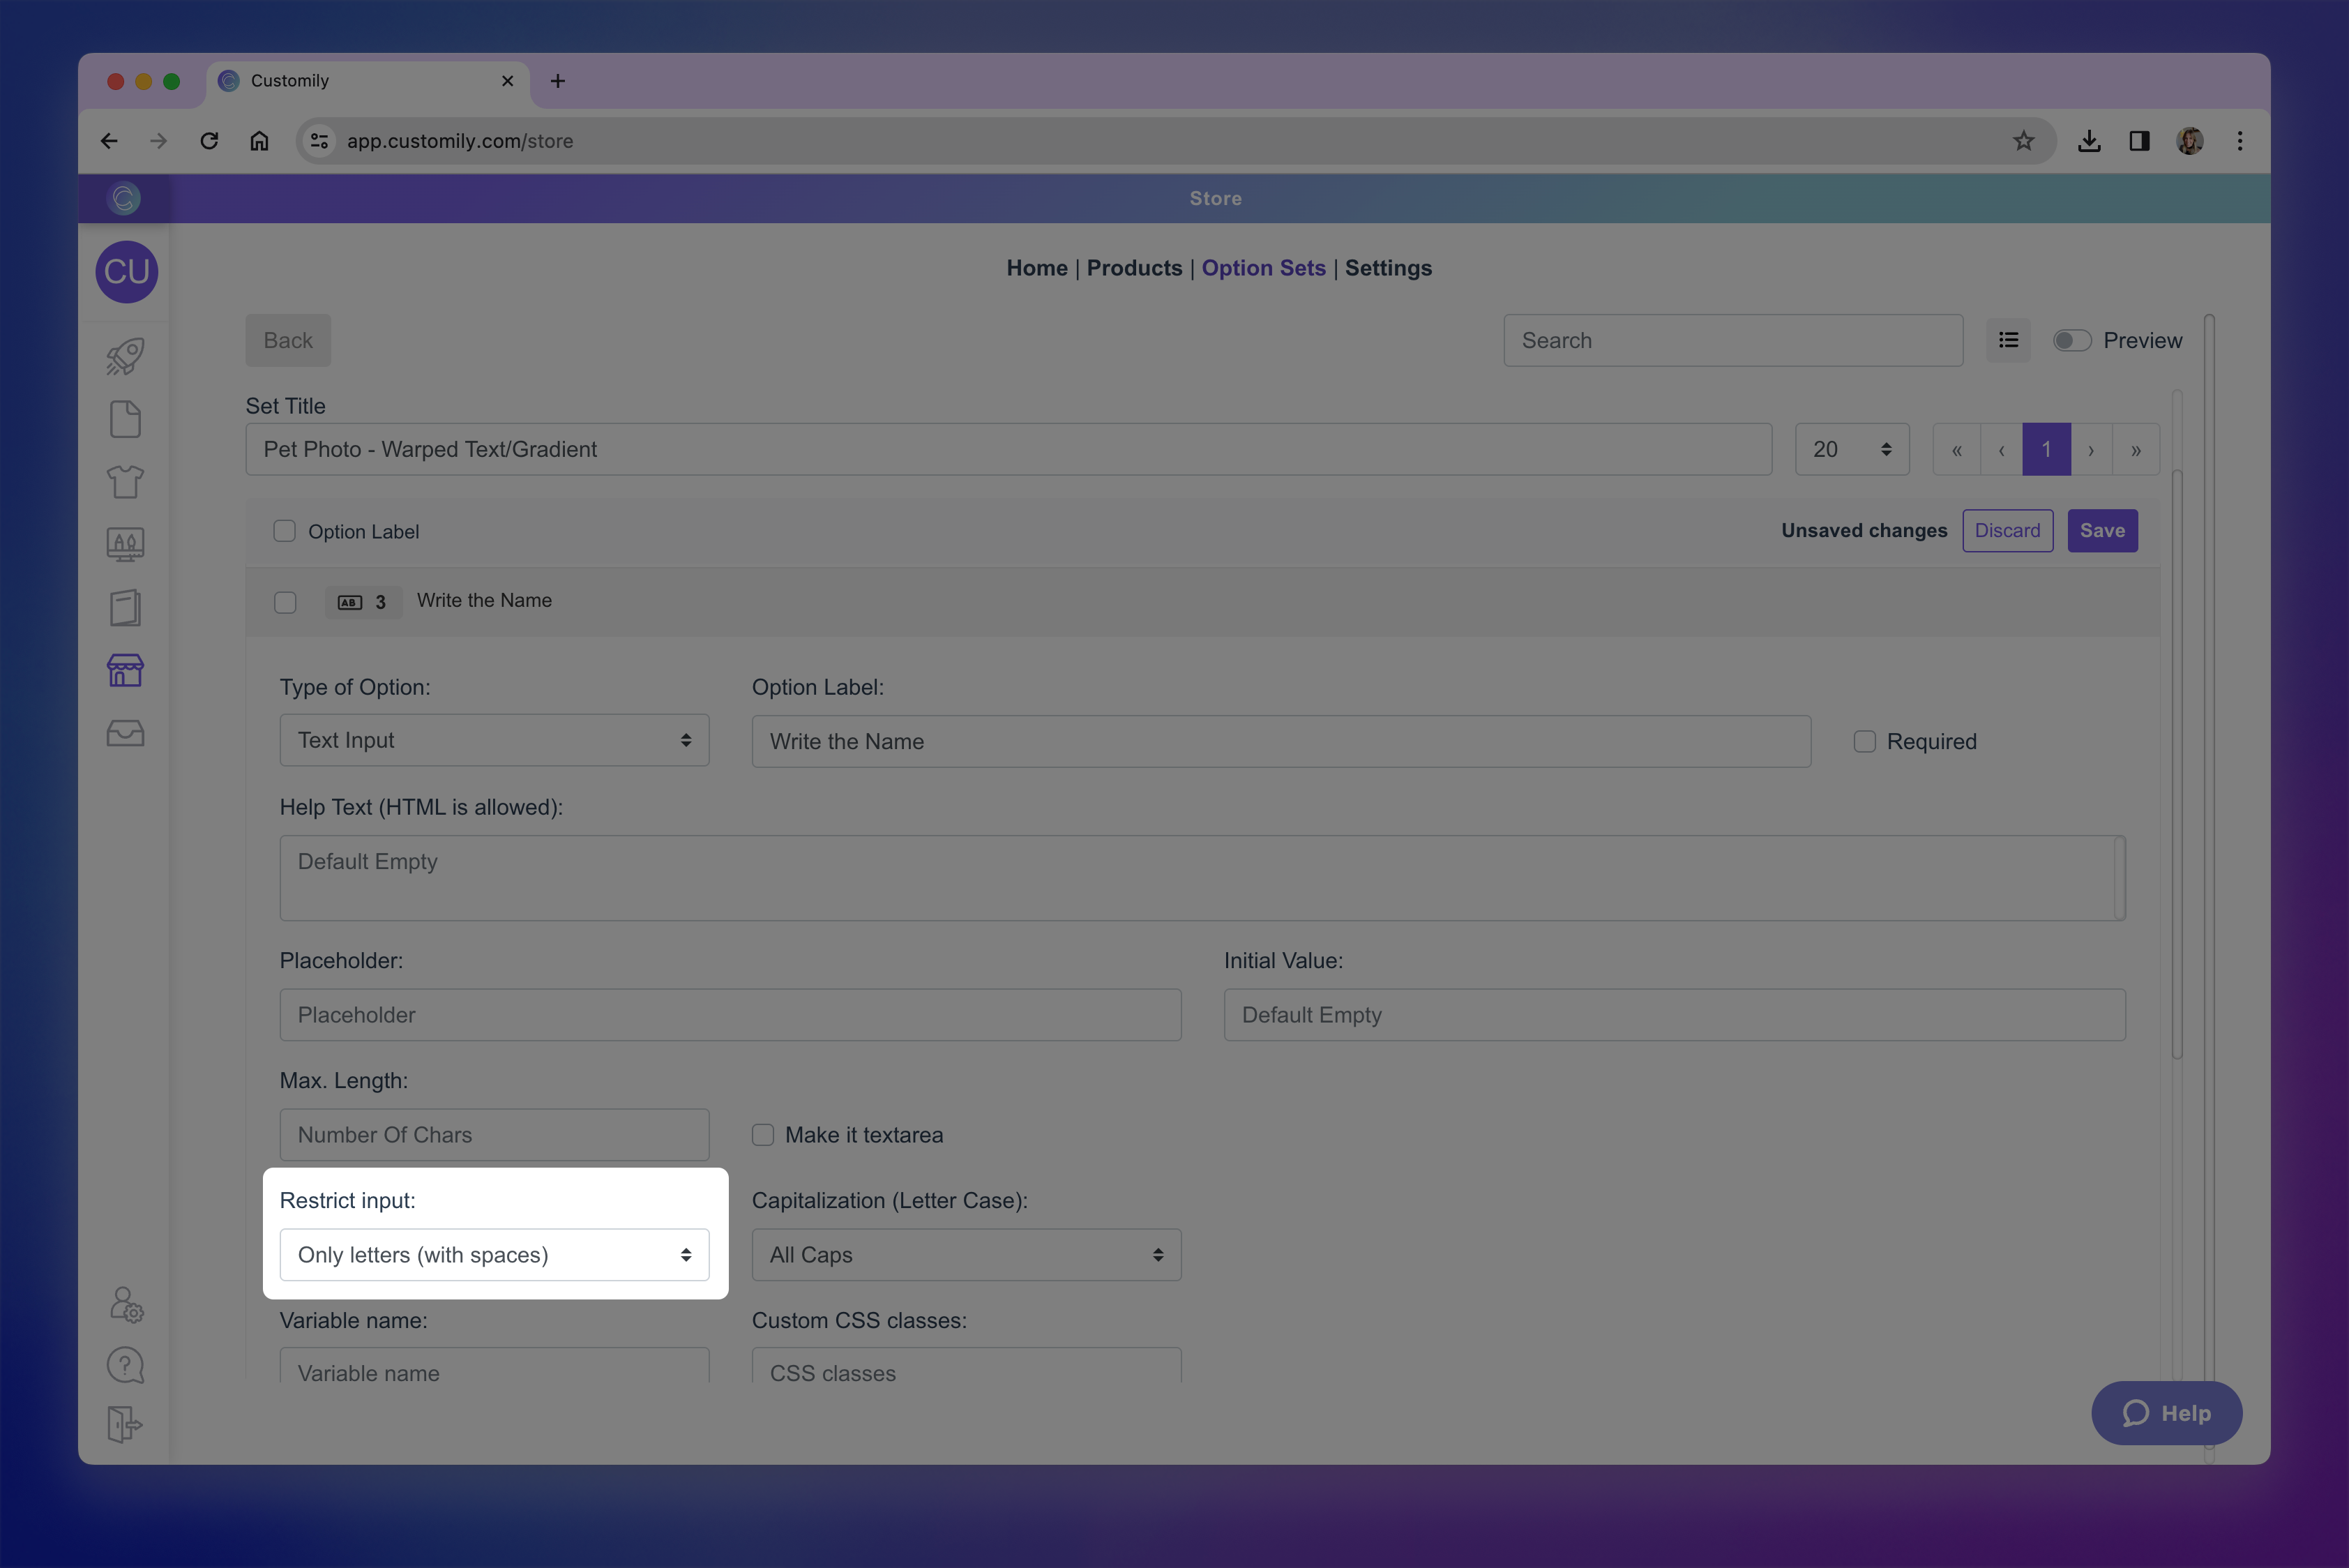Enable the Preview toggle
Viewport: 2349px width, 1568px height.
tap(2072, 340)
